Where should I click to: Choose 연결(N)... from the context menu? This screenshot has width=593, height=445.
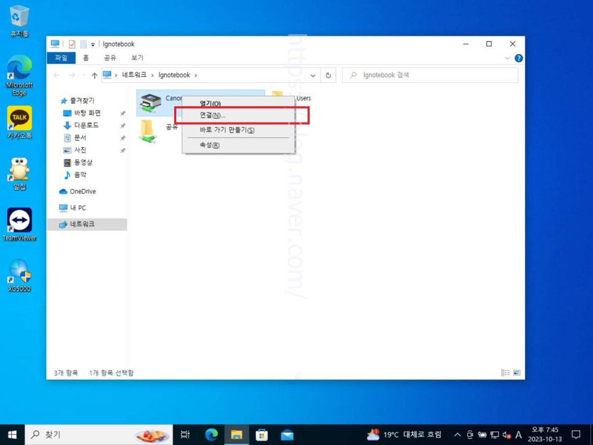coord(212,115)
